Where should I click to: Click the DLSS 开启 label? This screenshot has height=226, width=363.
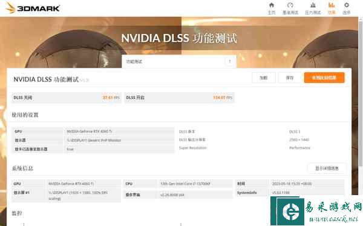coord(135,98)
